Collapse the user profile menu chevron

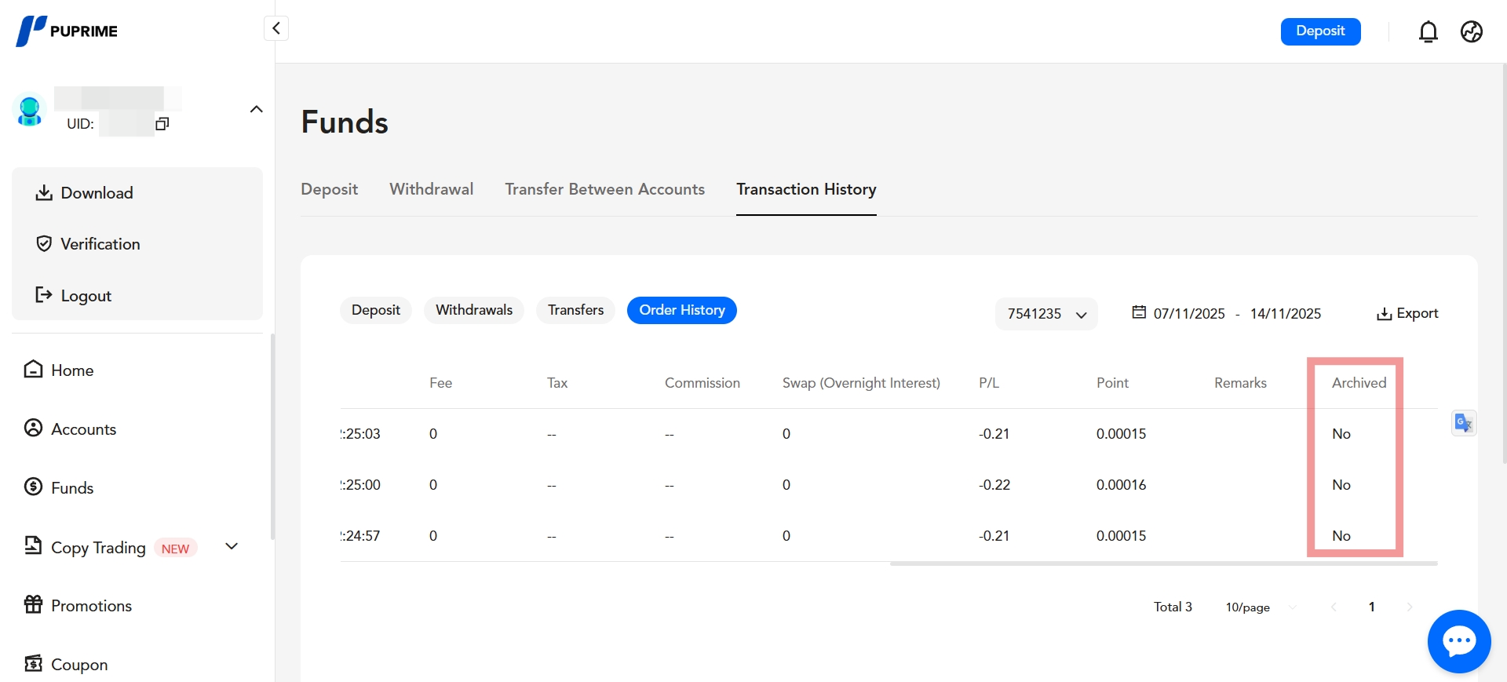[x=256, y=109]
